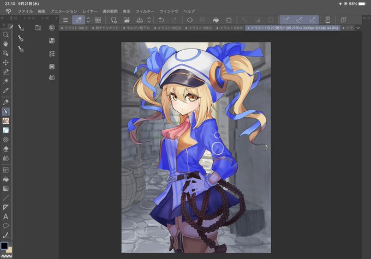Select the Blend tool in tool palette
Image resolution: width=371 pixels, height=259 pixels.
[5, 158]
